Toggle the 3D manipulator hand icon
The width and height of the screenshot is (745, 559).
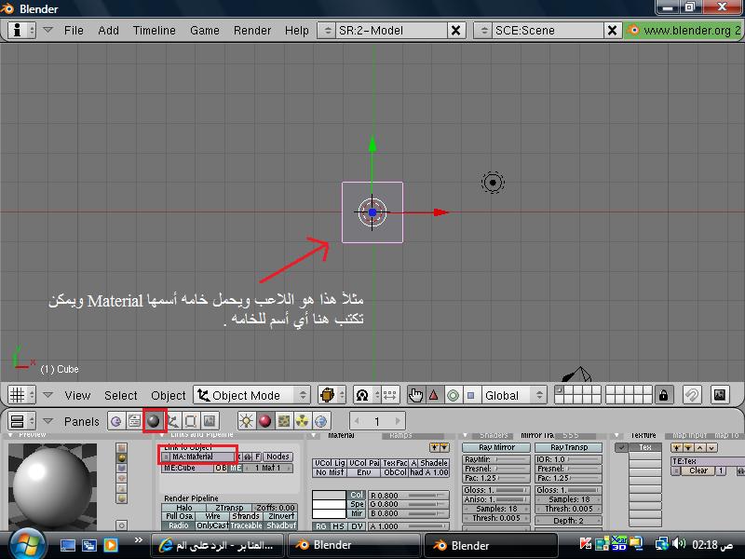(415, 395)
